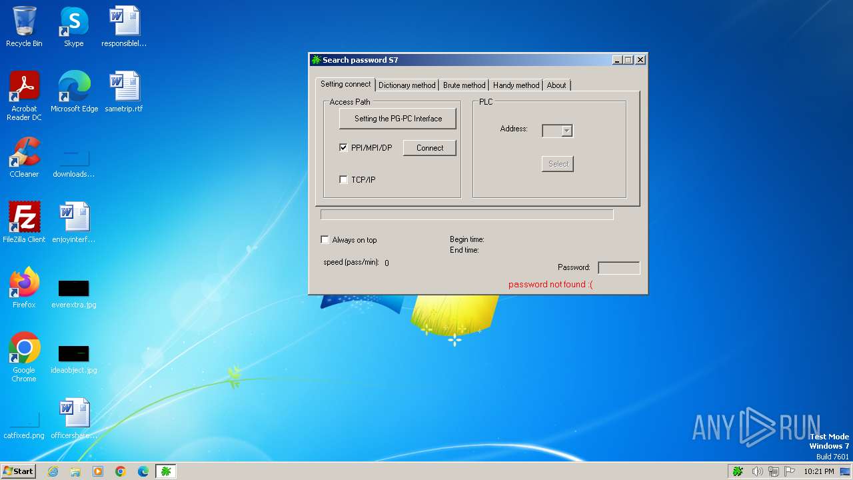
Task: Minimize the Search password S7 window
Action: (617, 60)
